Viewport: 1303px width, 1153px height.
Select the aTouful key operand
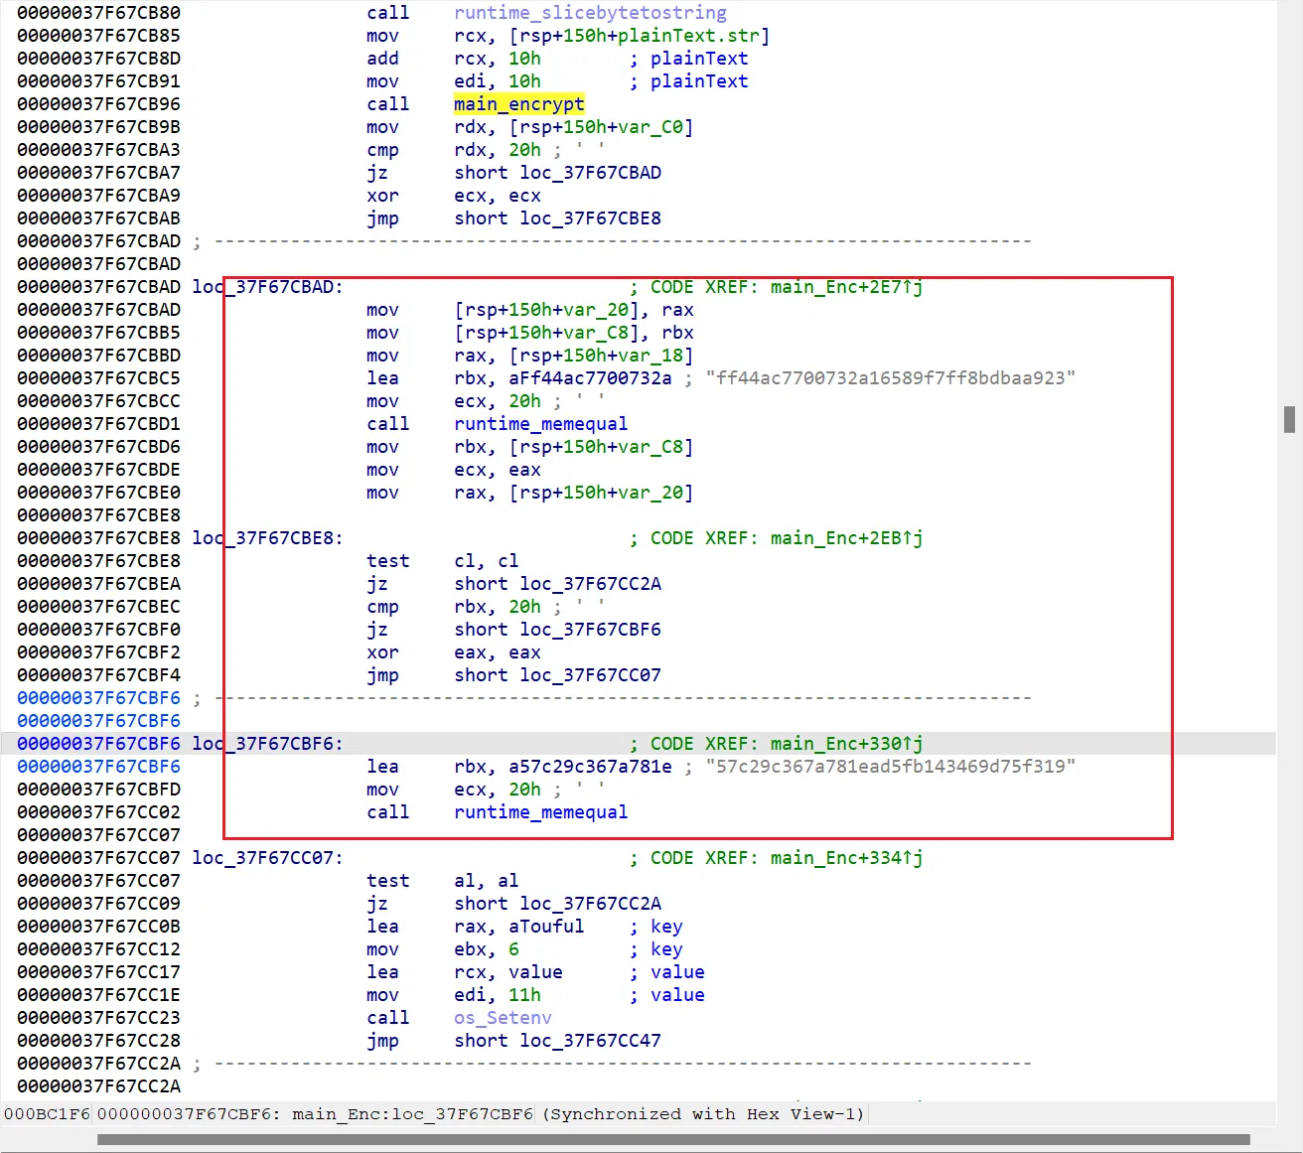(546, 927)
